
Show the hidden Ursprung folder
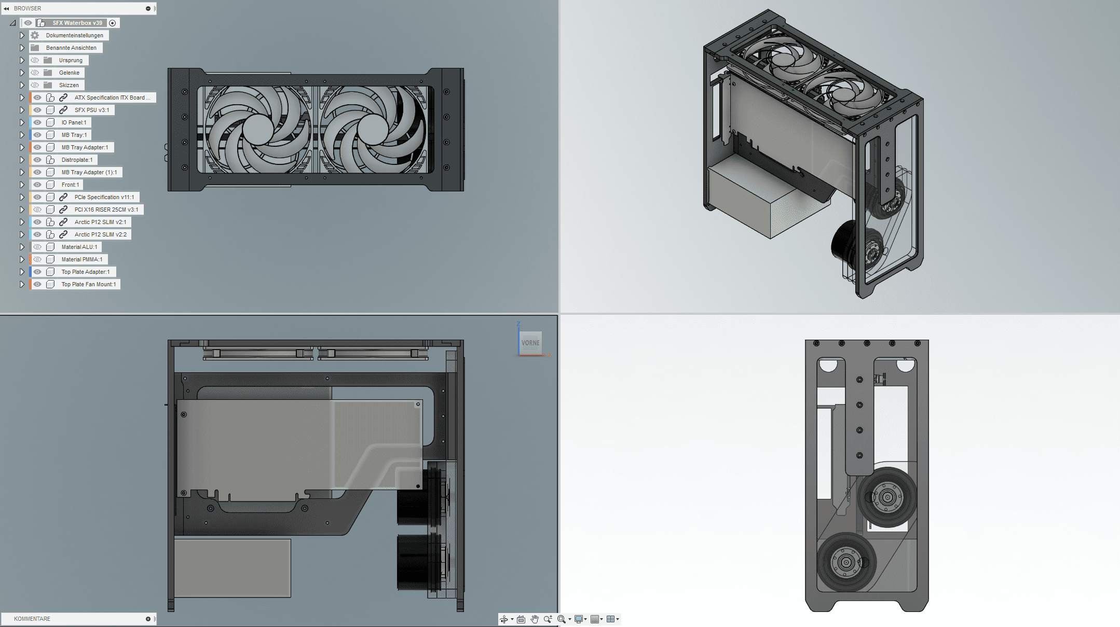(35, 60)
